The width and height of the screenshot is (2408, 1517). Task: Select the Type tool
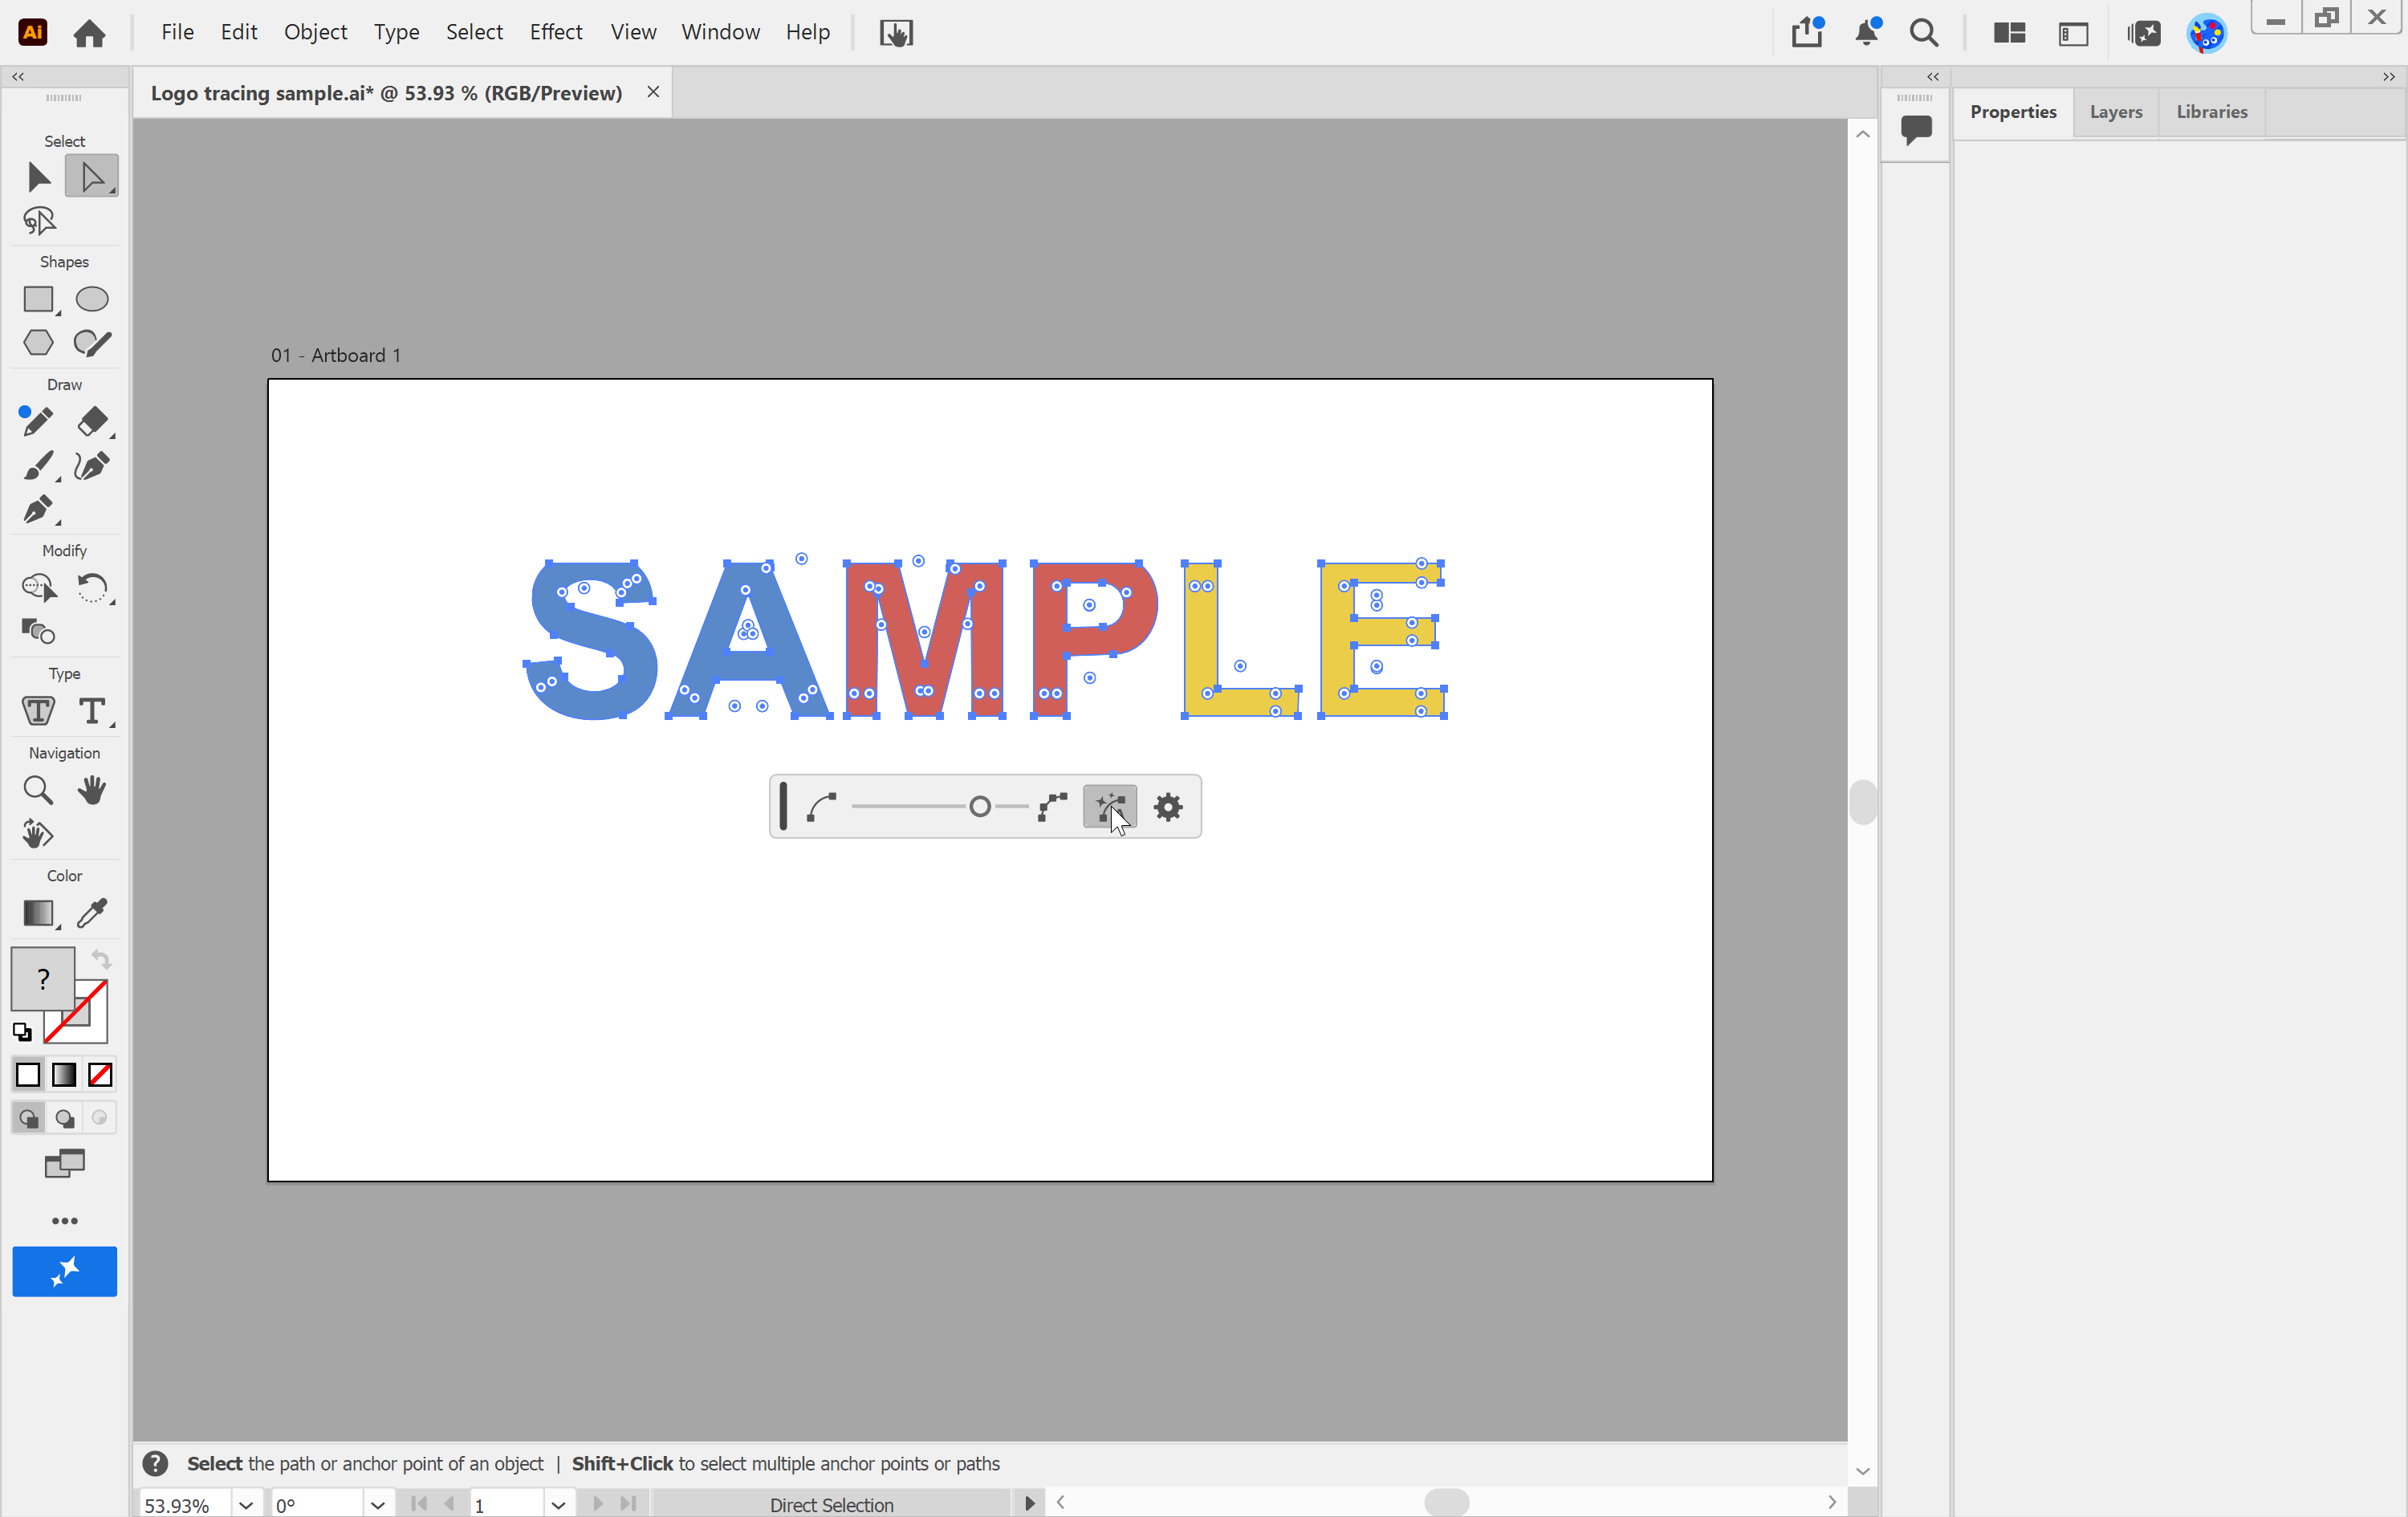(92, 711)
